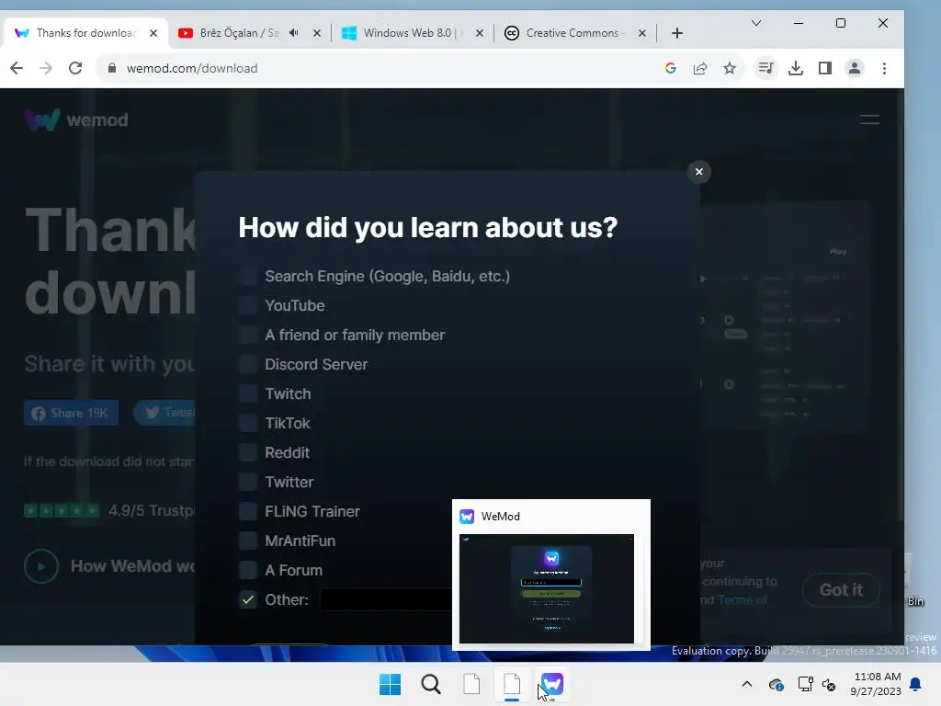Screen dimensions: 941x706
Task: Open the network status tray icon
Action: pyautogui.click(x=805, y=684)
